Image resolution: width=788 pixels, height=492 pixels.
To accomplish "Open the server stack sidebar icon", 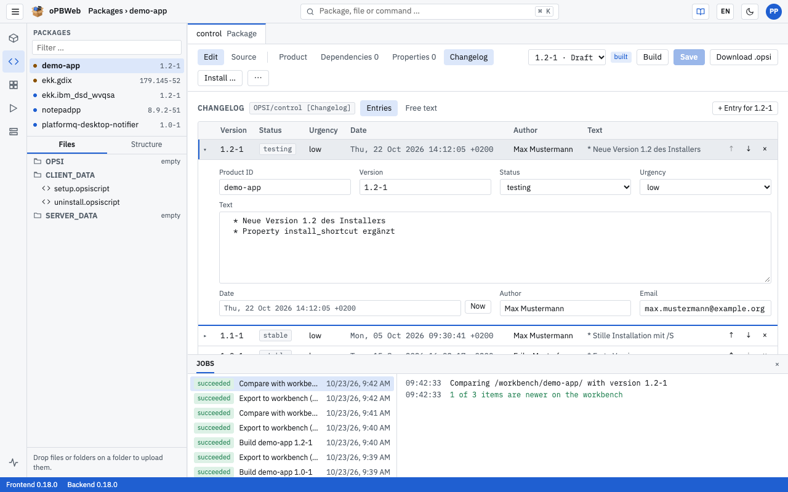I will [x=14, y=132].
